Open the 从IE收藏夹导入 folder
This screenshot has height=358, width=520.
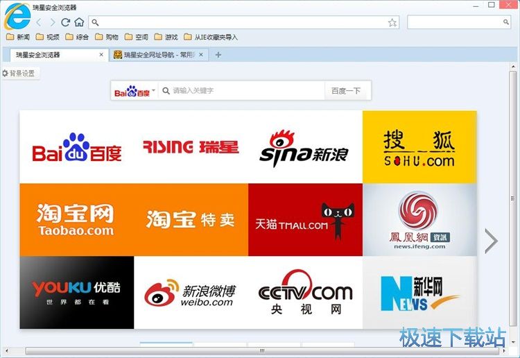point(211,37)
